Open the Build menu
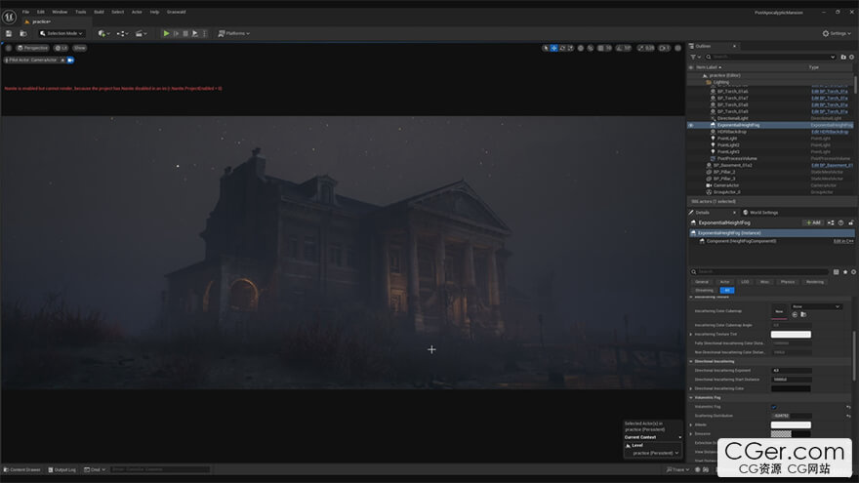 (99, 12)
